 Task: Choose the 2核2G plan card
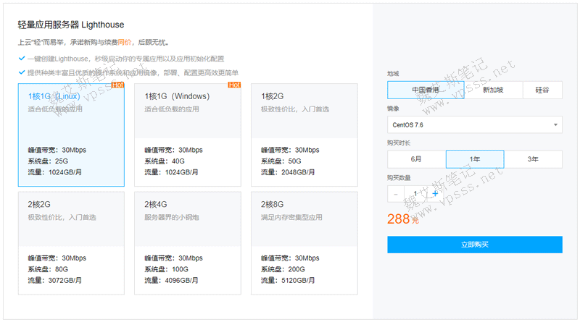point(71,243)
